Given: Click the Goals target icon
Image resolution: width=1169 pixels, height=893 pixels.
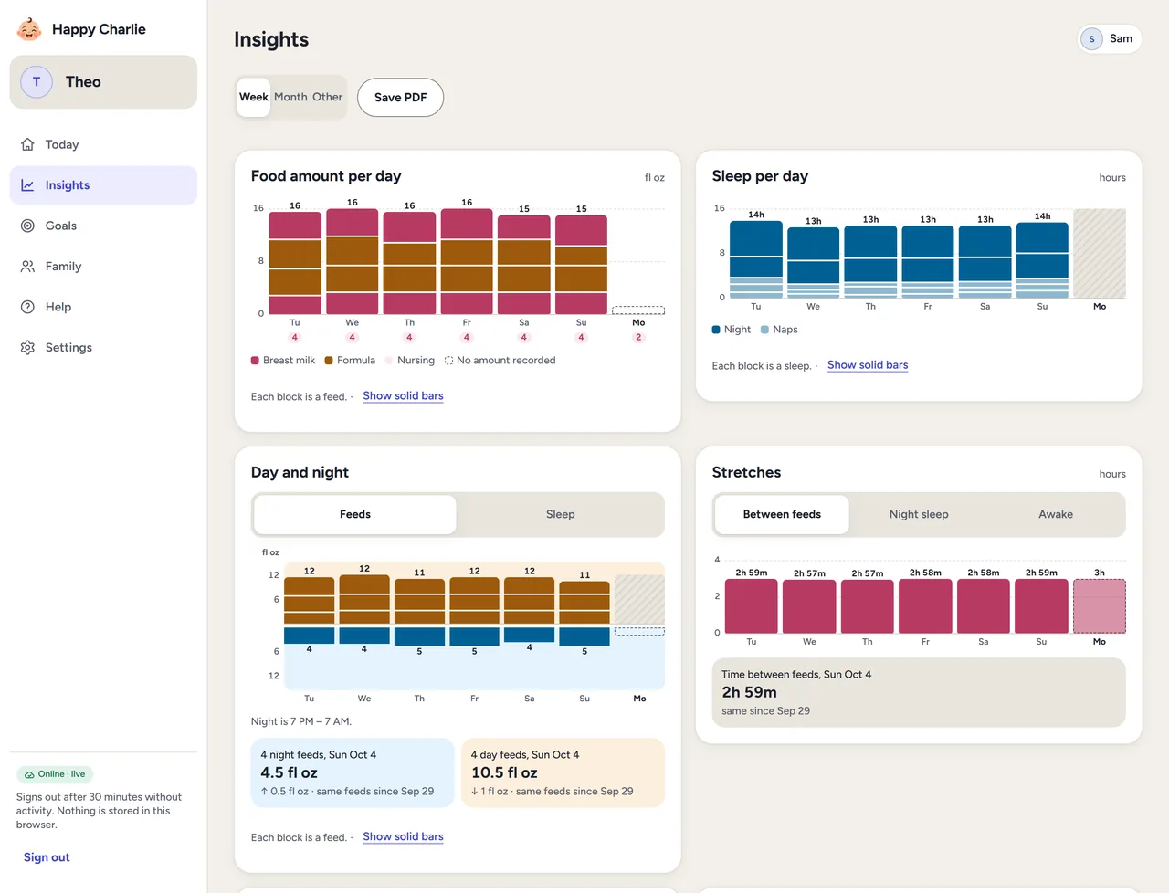Looking at the screenshot, I should click(x=27, y=226).
